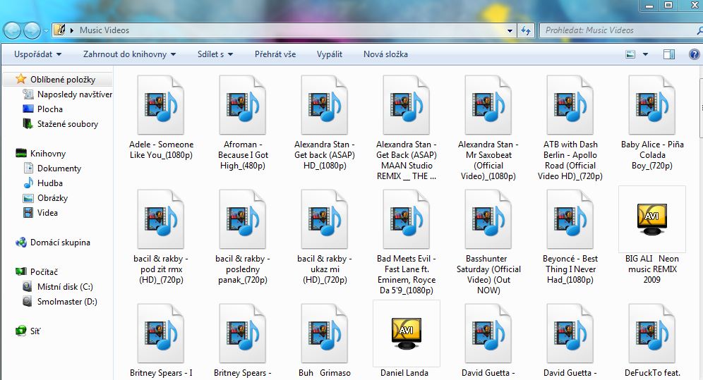Open the recent locations arrow beside Forward
This screenshot has height=380, width=703.
pyautogui.click(x=46, y=31)
